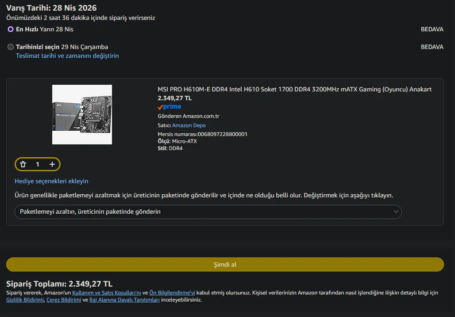Image resolution: width=455 pixels, height=317 pixels.
Task: Delete the item using the trash icon
Action: click(23, 164)
